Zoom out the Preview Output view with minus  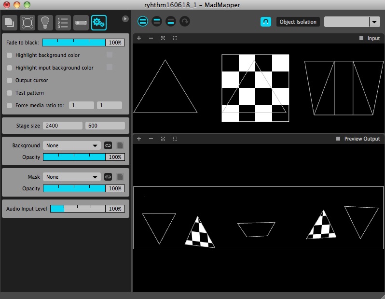pyautogui.click(x=151, y=139)
